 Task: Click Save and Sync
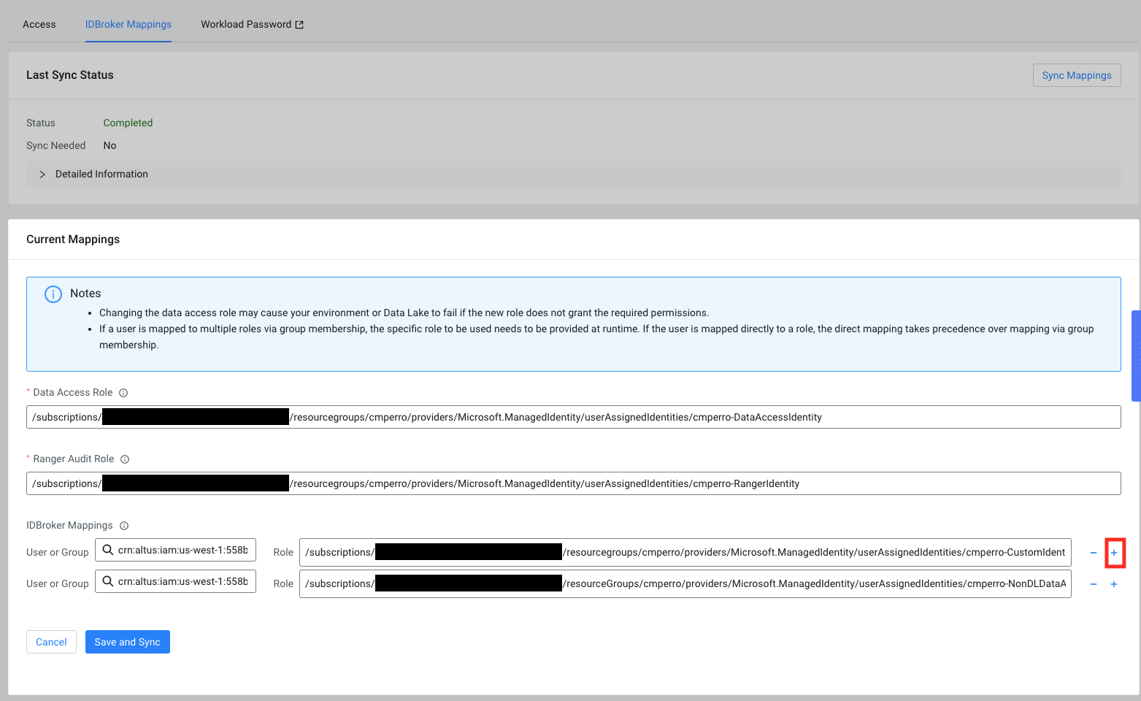click(127, 641)
